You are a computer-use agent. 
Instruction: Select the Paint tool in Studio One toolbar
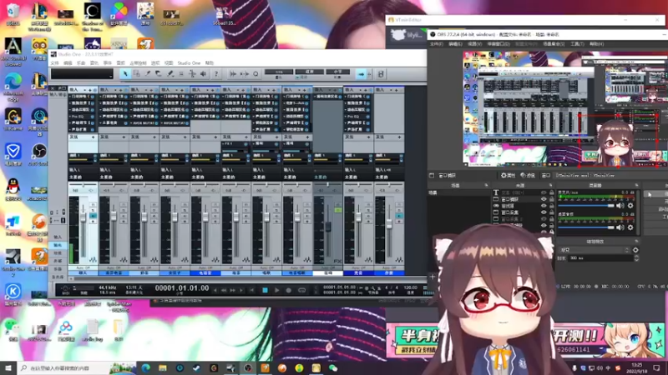point(170,74)
